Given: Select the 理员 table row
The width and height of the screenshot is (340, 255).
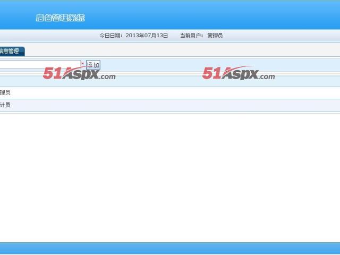Looking at the screenshot, I should click(170, 93).
